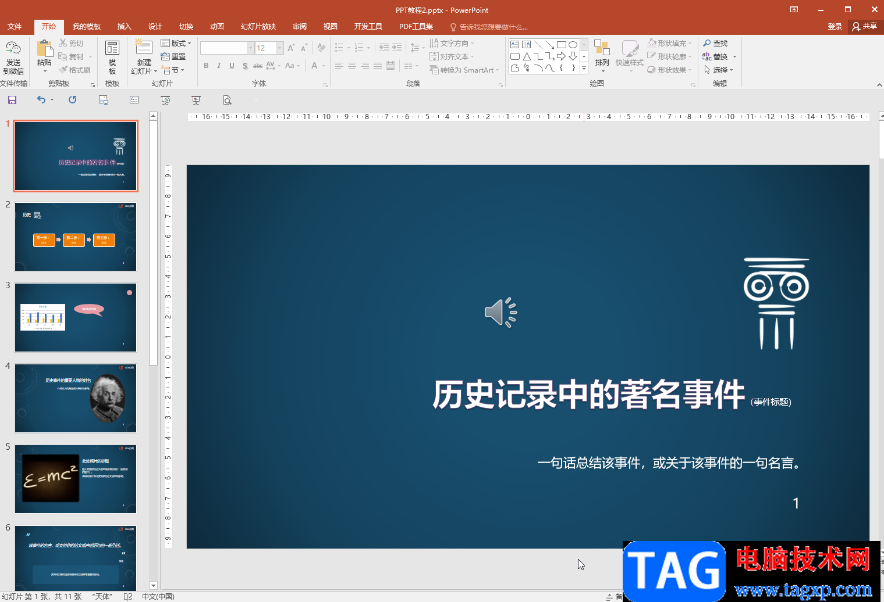884x602 pixels.
Task: Select the rectangle shape in shapes gallery
Action: pyautogui.click(x=561, y=44)
